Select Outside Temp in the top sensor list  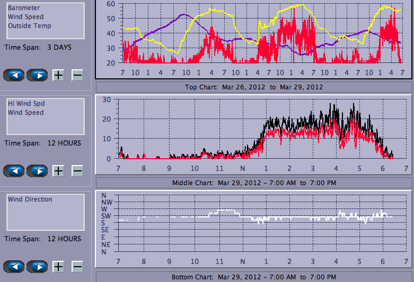click(x=29, y=26)
